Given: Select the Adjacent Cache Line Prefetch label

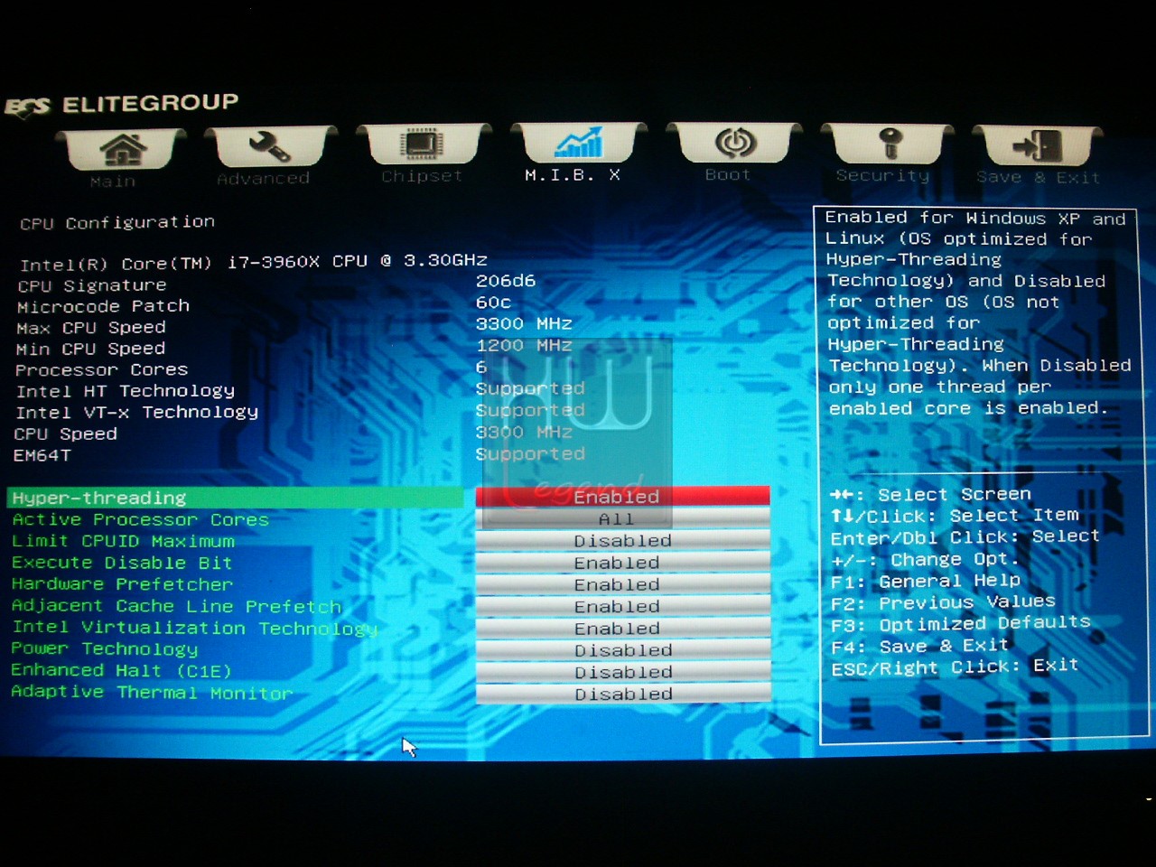Looking at the screenshot, I should pos(176,606).
